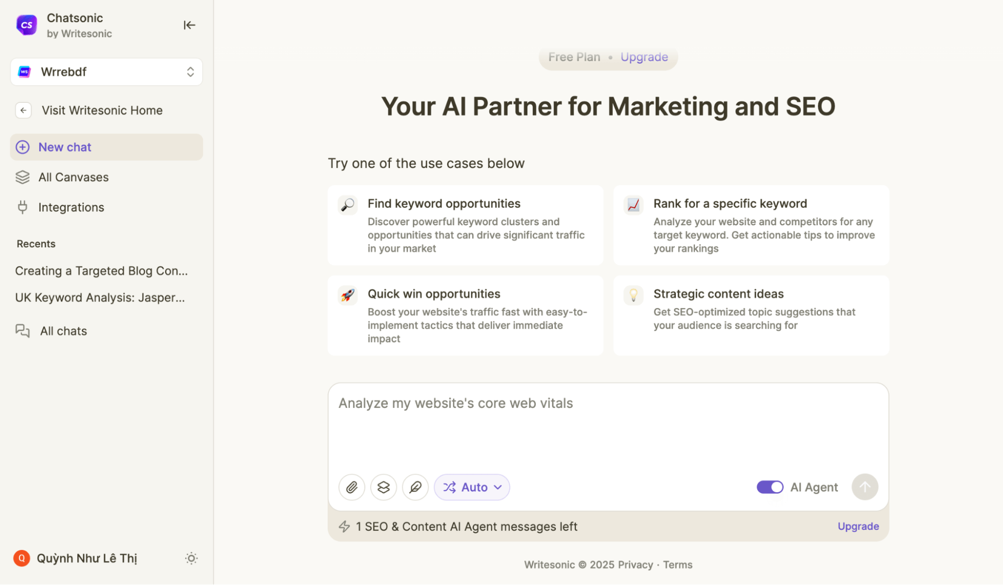Click the magnifying glass icon on keyword card
This screenshot has height=585, width=1003.
[x=348, y=205]
